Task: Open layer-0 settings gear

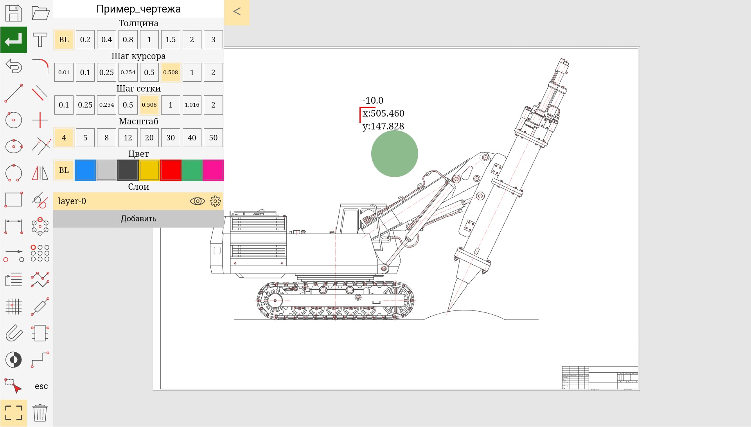Action: pos(215,201)
